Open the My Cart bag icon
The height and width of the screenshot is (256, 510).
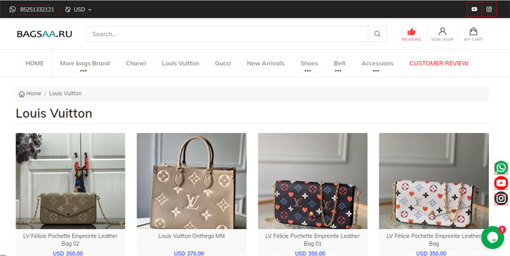pyautogui.click(x=473, y=31)
